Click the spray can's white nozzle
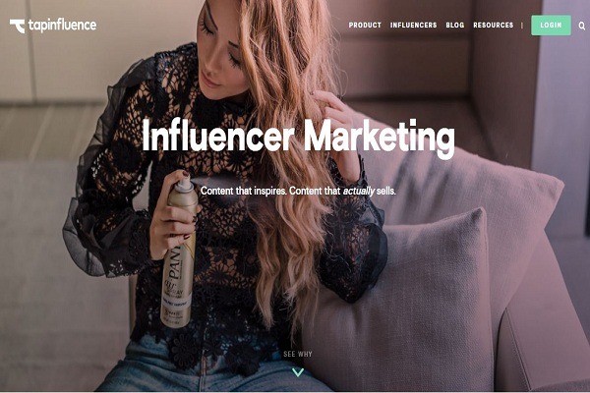The image size is (590, 393). click(184, 183)
